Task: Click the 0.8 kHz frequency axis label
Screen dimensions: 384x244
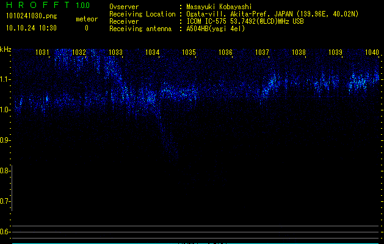Action: point(4,171)
